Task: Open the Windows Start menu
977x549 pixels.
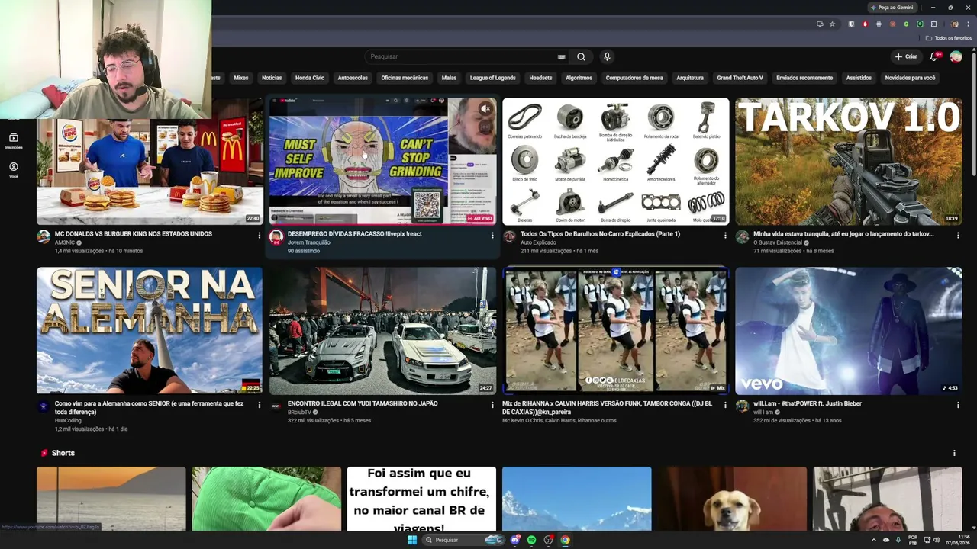Action: (412, 540)
